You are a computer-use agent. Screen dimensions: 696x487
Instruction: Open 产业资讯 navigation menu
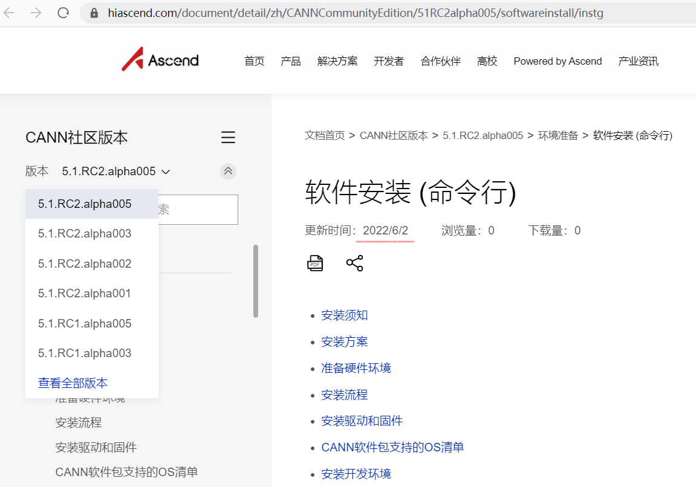click(639, 61)
